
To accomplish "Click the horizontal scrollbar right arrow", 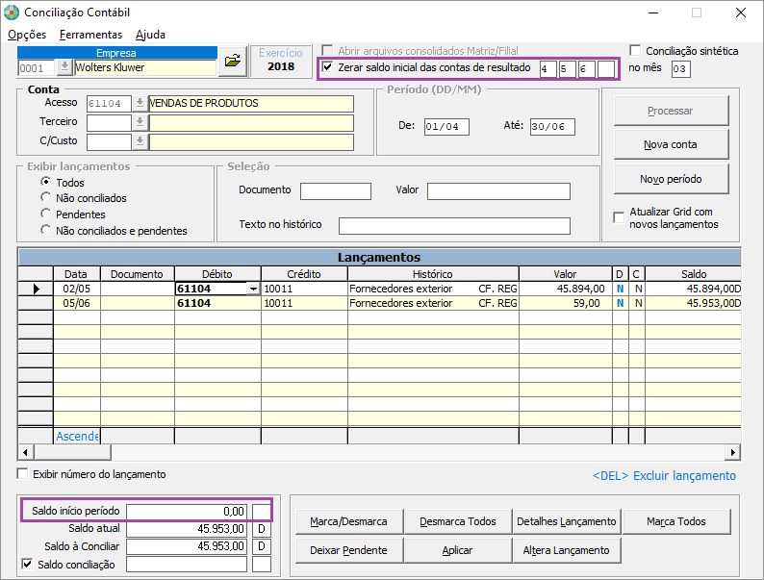I will pos(732,452).
